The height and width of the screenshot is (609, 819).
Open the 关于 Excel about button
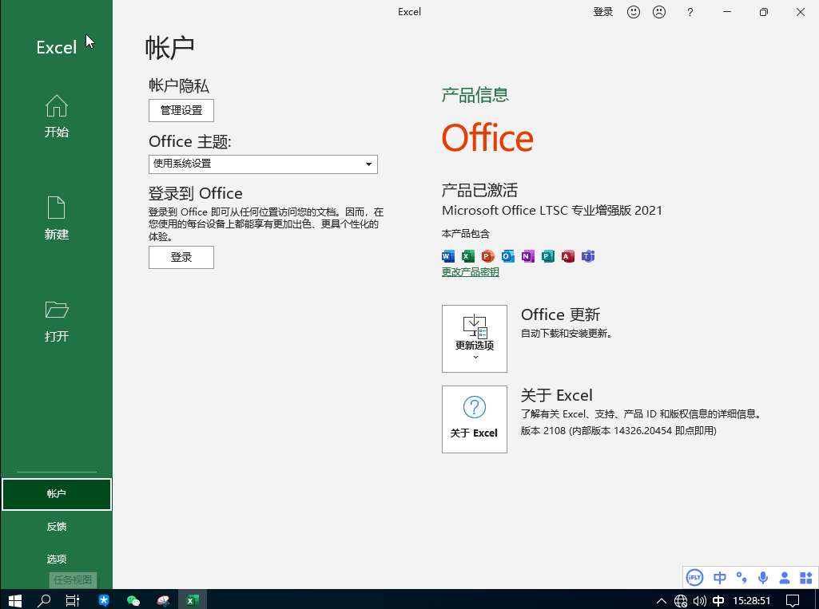pos(475,419)
